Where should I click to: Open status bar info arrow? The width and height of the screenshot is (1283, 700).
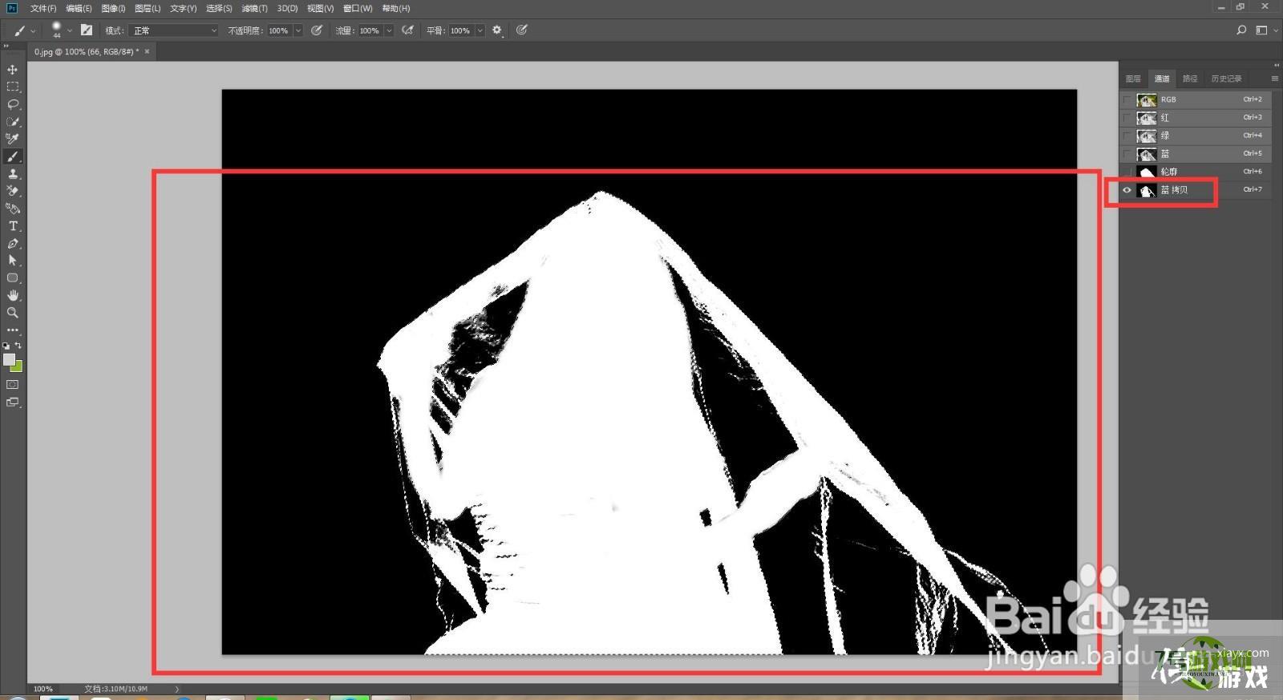[x=177, y=689]
